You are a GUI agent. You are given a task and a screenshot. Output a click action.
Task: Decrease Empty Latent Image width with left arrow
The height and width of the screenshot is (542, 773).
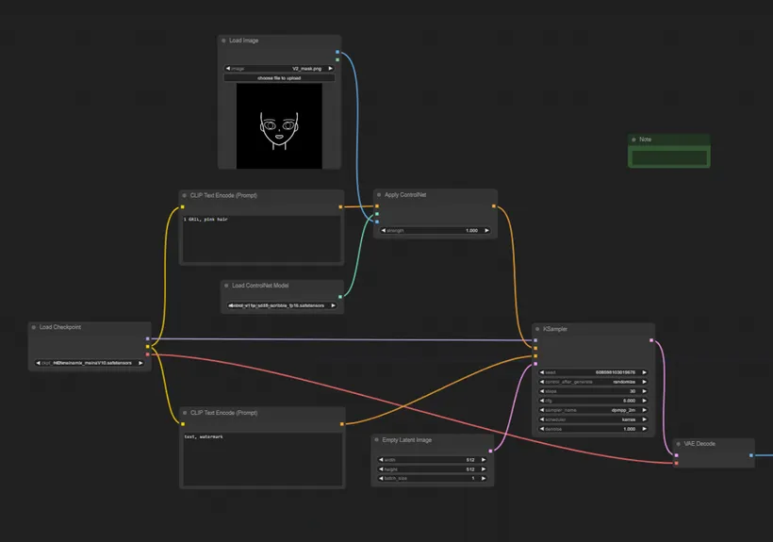coord(379,460)
